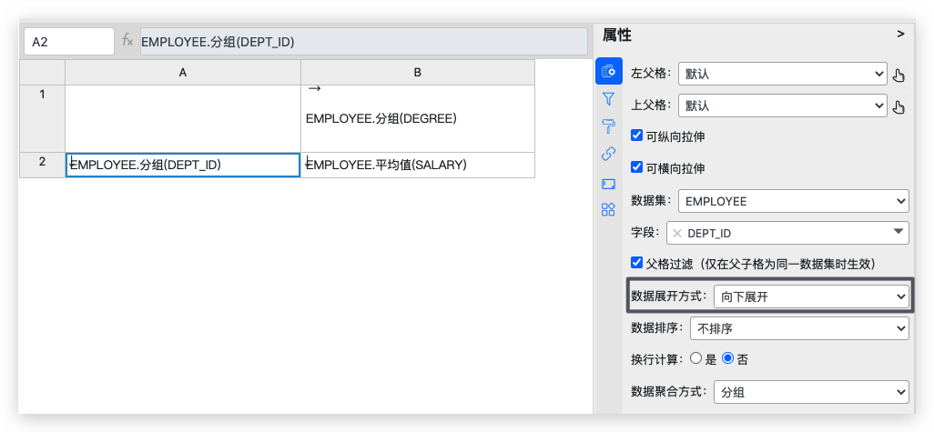The image size is (934, 432).
Task: Toggle the 可横向拉伸 checkbox
Action: (x=636, y=168)
